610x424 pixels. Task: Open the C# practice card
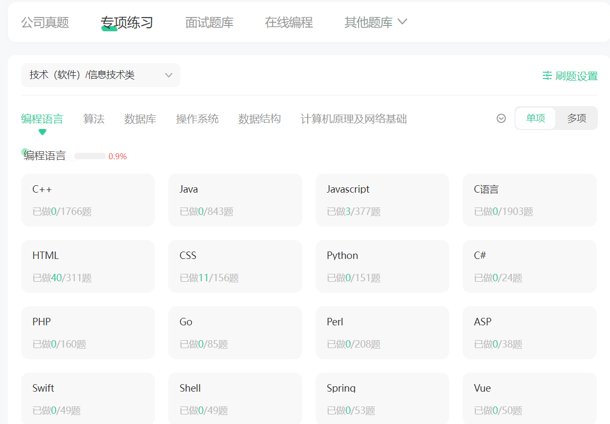coord(529,266)
